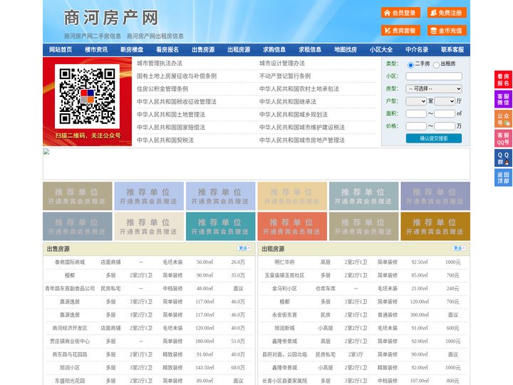
Task: Submit search with 确认提交搜索 button
Action: pos(434,138)
